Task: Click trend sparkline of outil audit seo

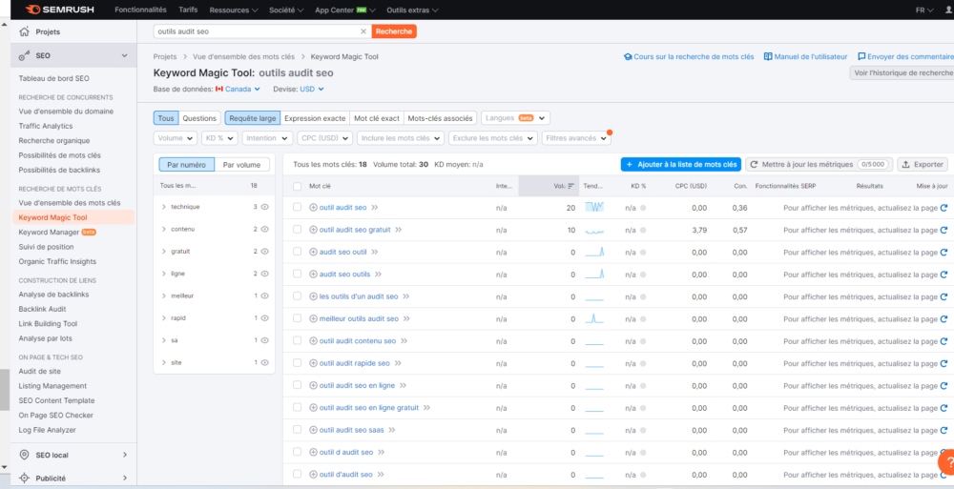Action: (x=594, y=208)
